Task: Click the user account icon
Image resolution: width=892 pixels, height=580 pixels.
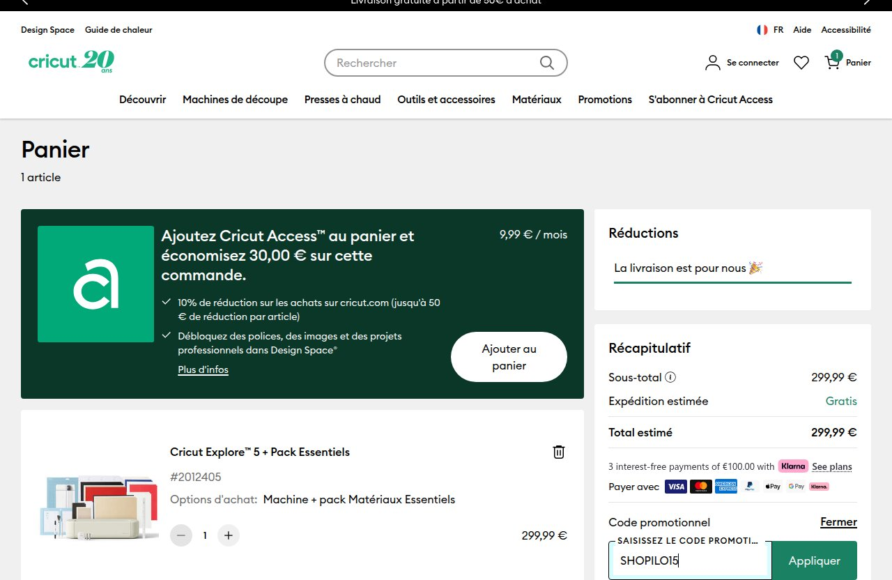Action: [x=712, y=63]
